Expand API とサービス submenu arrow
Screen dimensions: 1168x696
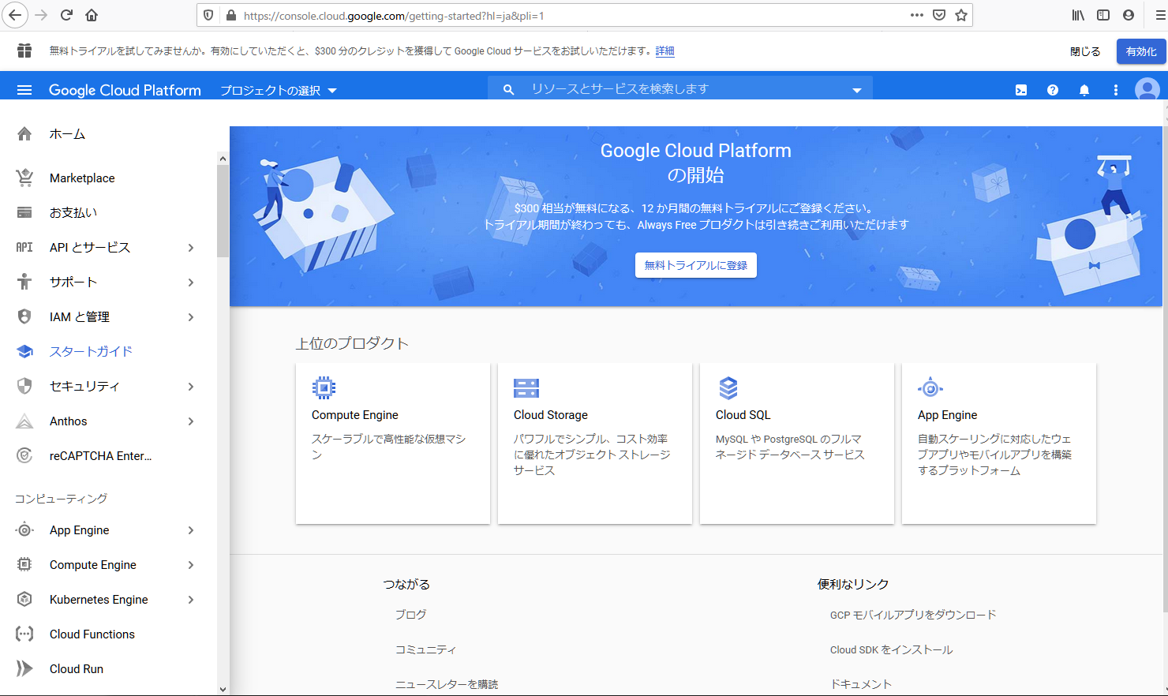pyautogui.click(x=191, y=248)
